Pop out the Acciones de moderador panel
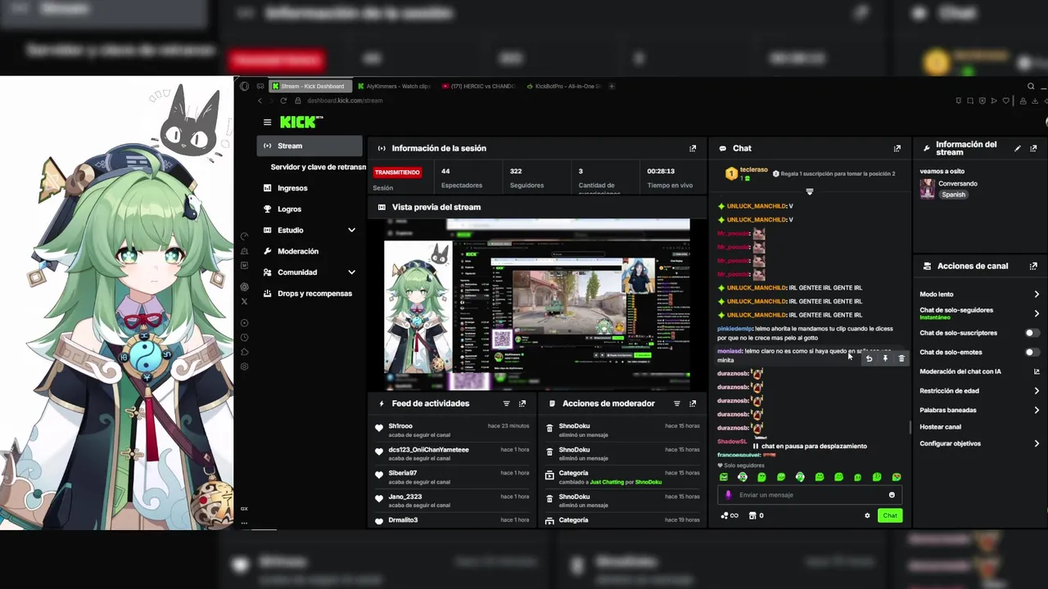 click(693, 403)
